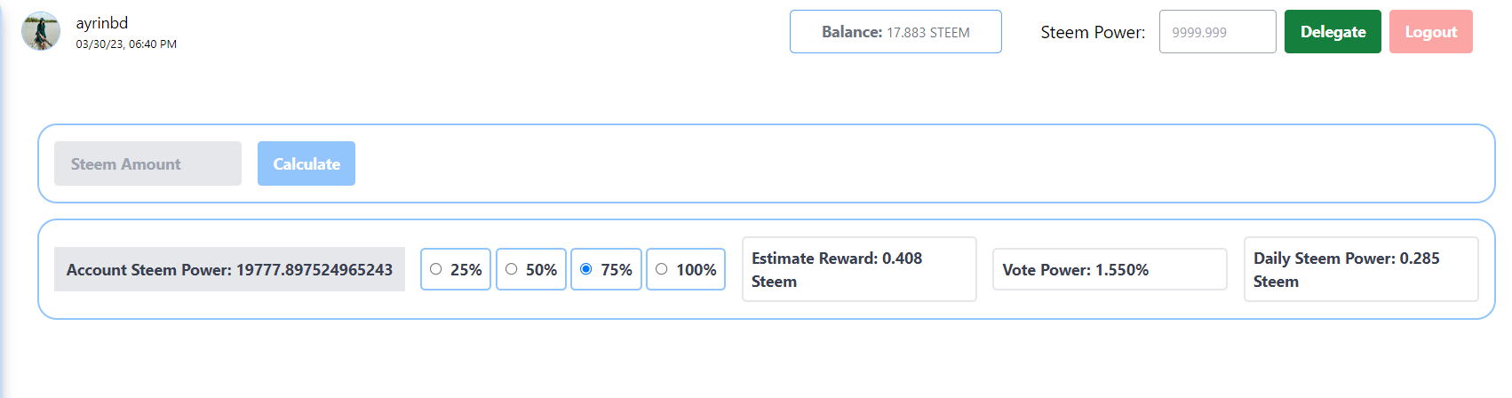Screen dimensions: 1512x398
Task: Click the Logout button
Action: click(1430, 32)
